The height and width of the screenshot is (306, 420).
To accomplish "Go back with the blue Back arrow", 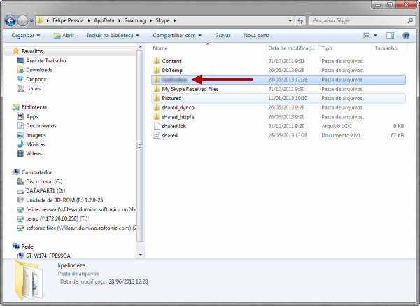I will point(10,20).
